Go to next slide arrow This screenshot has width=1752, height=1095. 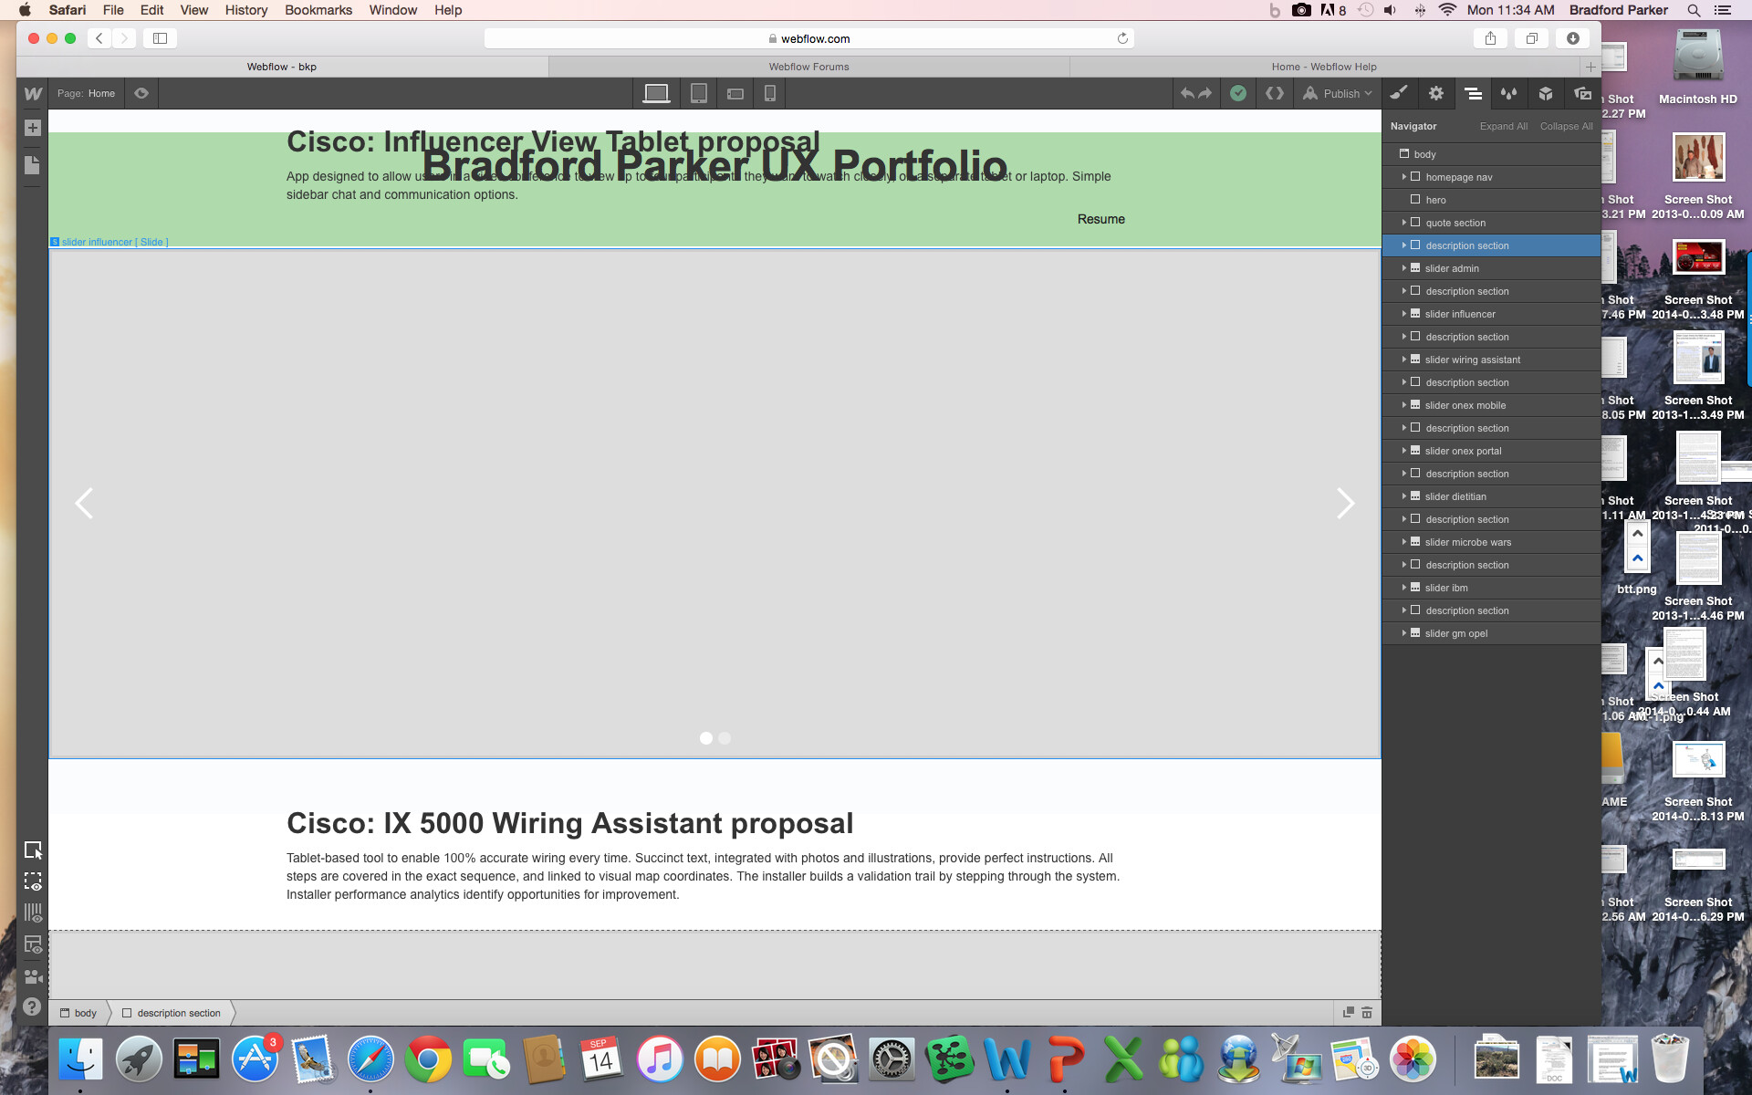coord(1345,503)
